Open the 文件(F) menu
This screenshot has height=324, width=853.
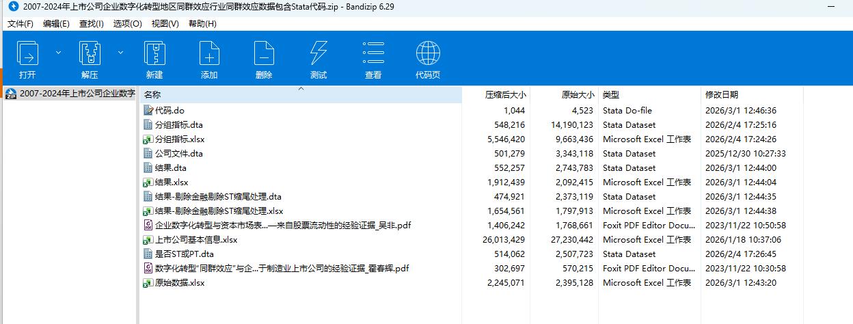[x=21, y=23]
